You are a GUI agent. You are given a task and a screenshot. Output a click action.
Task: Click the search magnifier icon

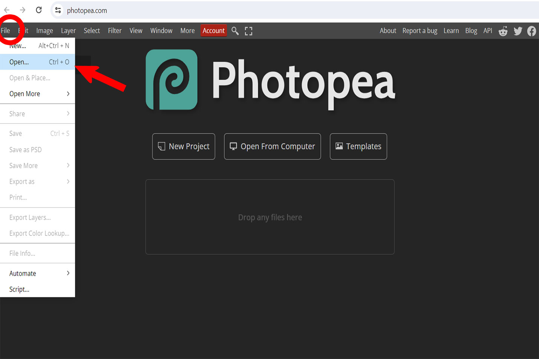[x=235, y=31]
